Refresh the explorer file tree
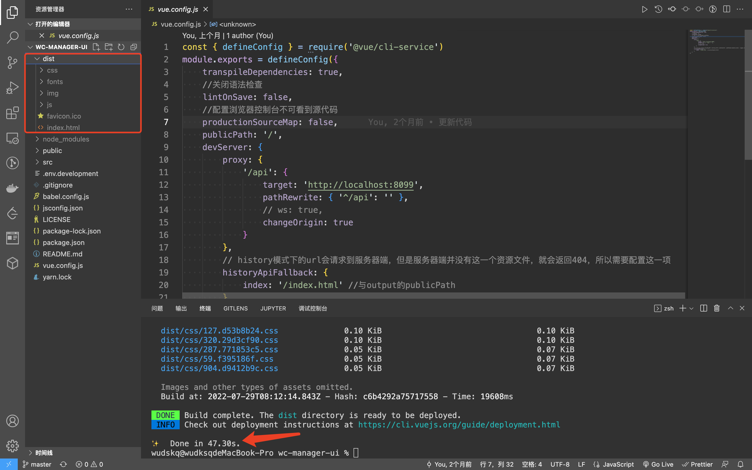The height and width of the screenshot is (470, 752). pos(121,47)
